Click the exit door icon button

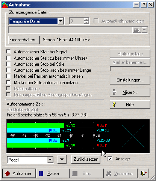click(144, 173)
